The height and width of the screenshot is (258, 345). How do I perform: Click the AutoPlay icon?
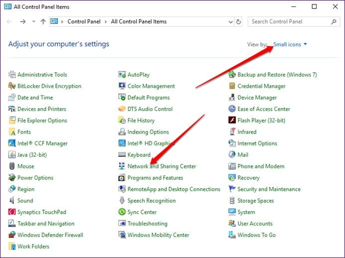(122, 75)
